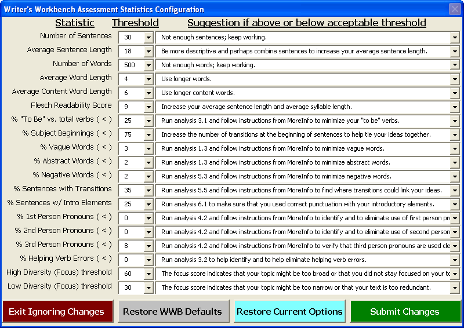This screenshot has width=464, height=328.
Task: Expand the "Use longer words." suggestion dropdown
Action: pos(455,79)
